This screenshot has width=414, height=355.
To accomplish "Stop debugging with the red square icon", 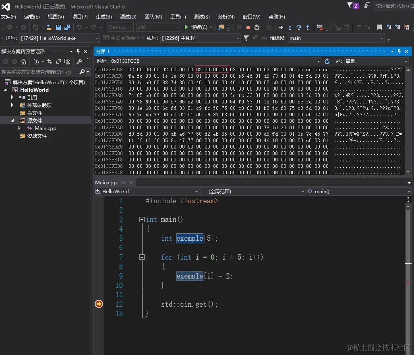I will click(248, 27).
